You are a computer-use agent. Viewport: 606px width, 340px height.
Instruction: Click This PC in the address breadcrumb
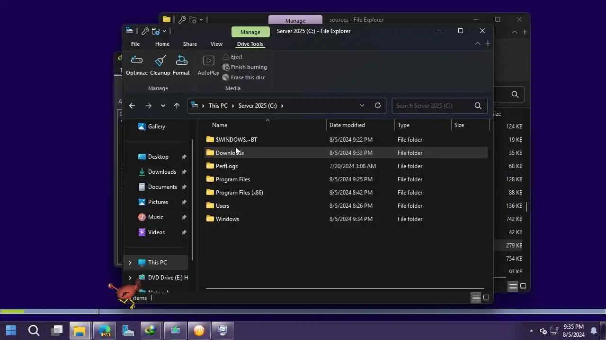tap(218, 106)
